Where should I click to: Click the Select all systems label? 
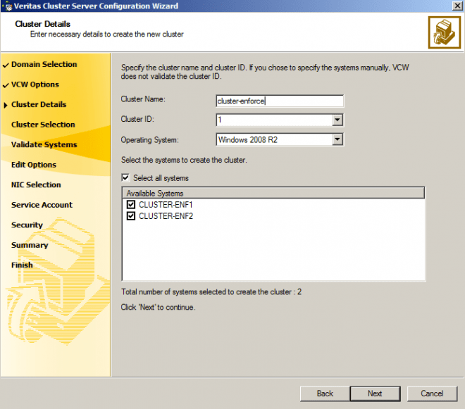[161, 178]
